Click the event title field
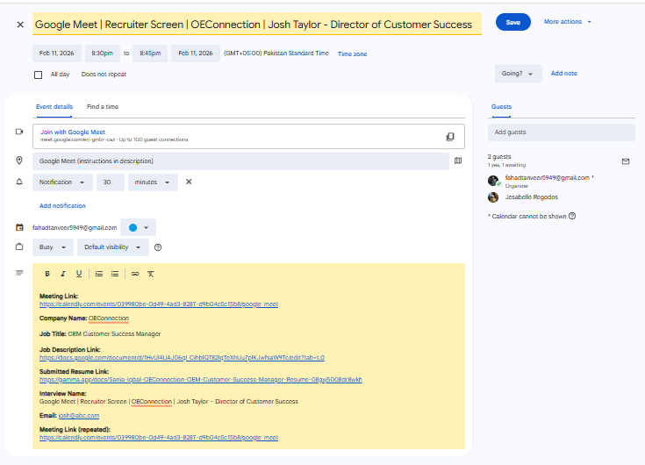645x465 pixels. pyautogui.click(x=257, y=25)
